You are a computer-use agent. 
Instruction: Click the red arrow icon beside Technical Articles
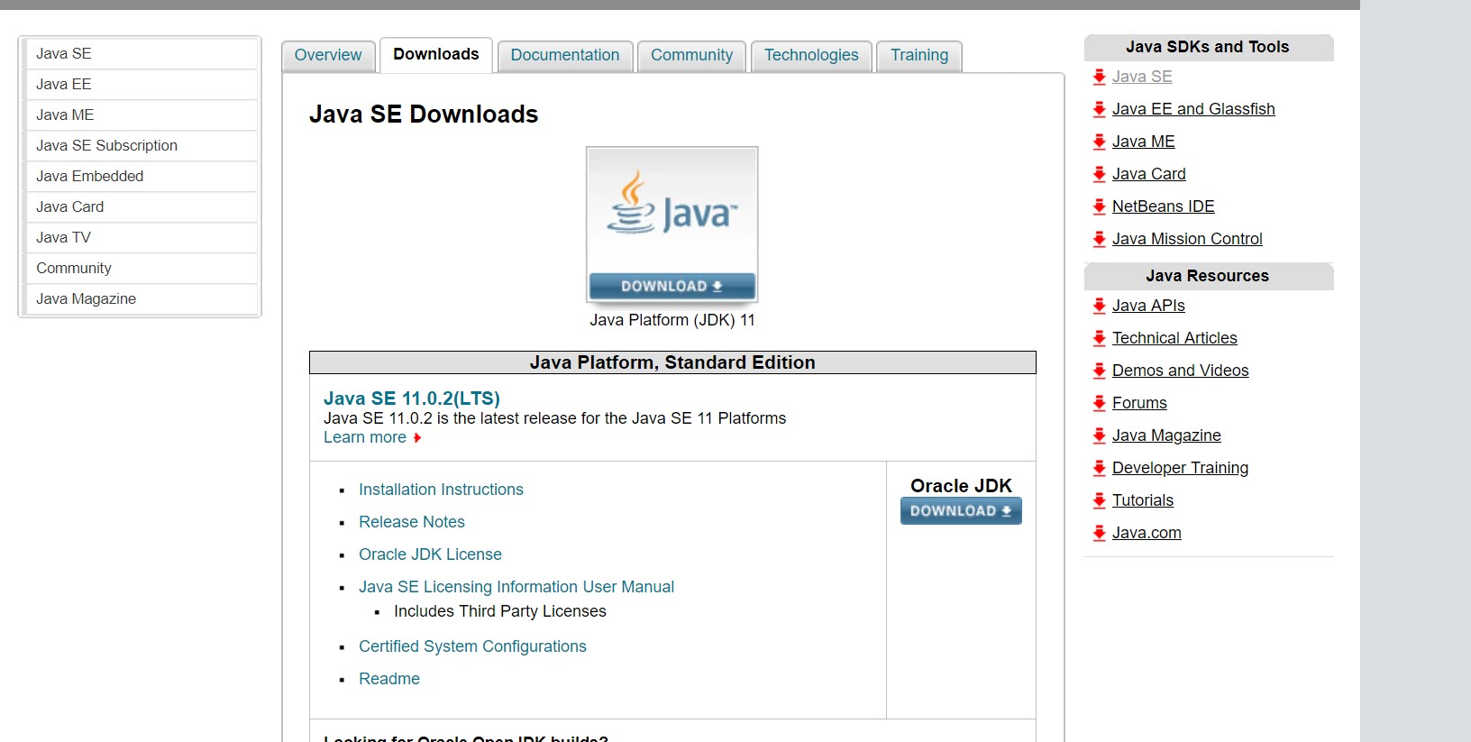pos(1099,339)
